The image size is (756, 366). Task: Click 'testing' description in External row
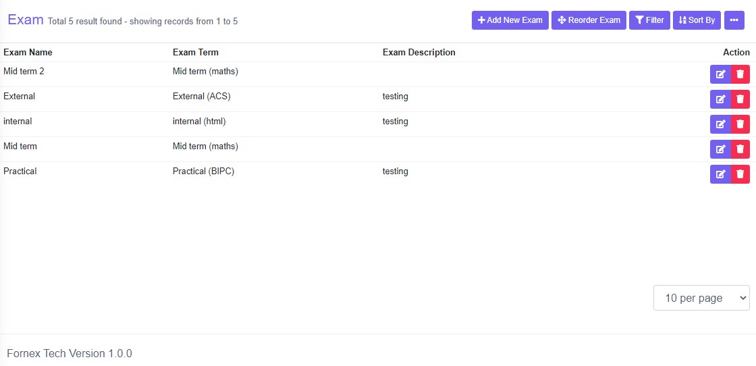click(x=396, y=97)
